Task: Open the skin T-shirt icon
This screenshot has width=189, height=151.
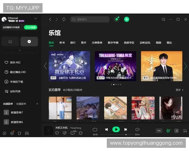Action: pyautogui.click(x=20, y=133)
